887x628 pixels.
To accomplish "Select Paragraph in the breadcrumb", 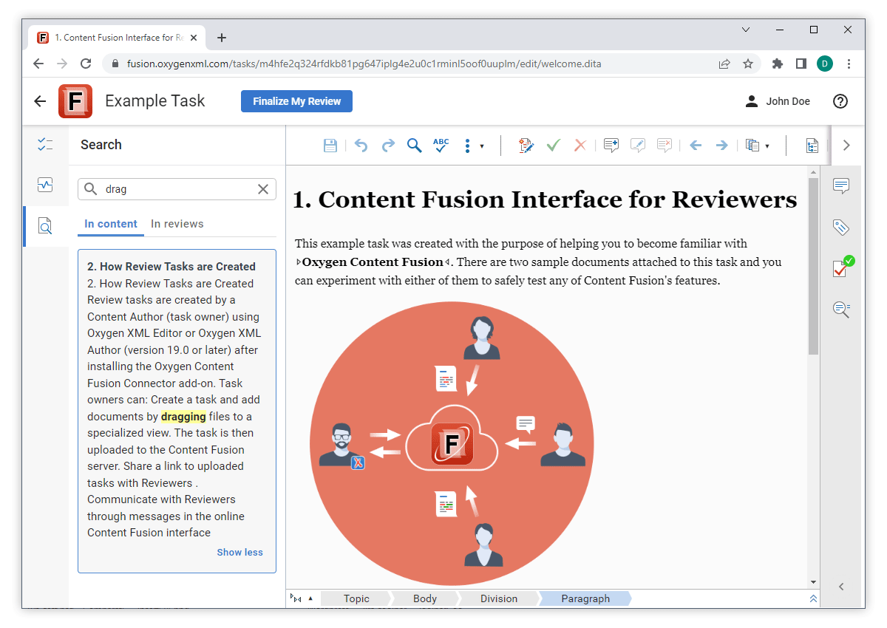I will point(585,598).
